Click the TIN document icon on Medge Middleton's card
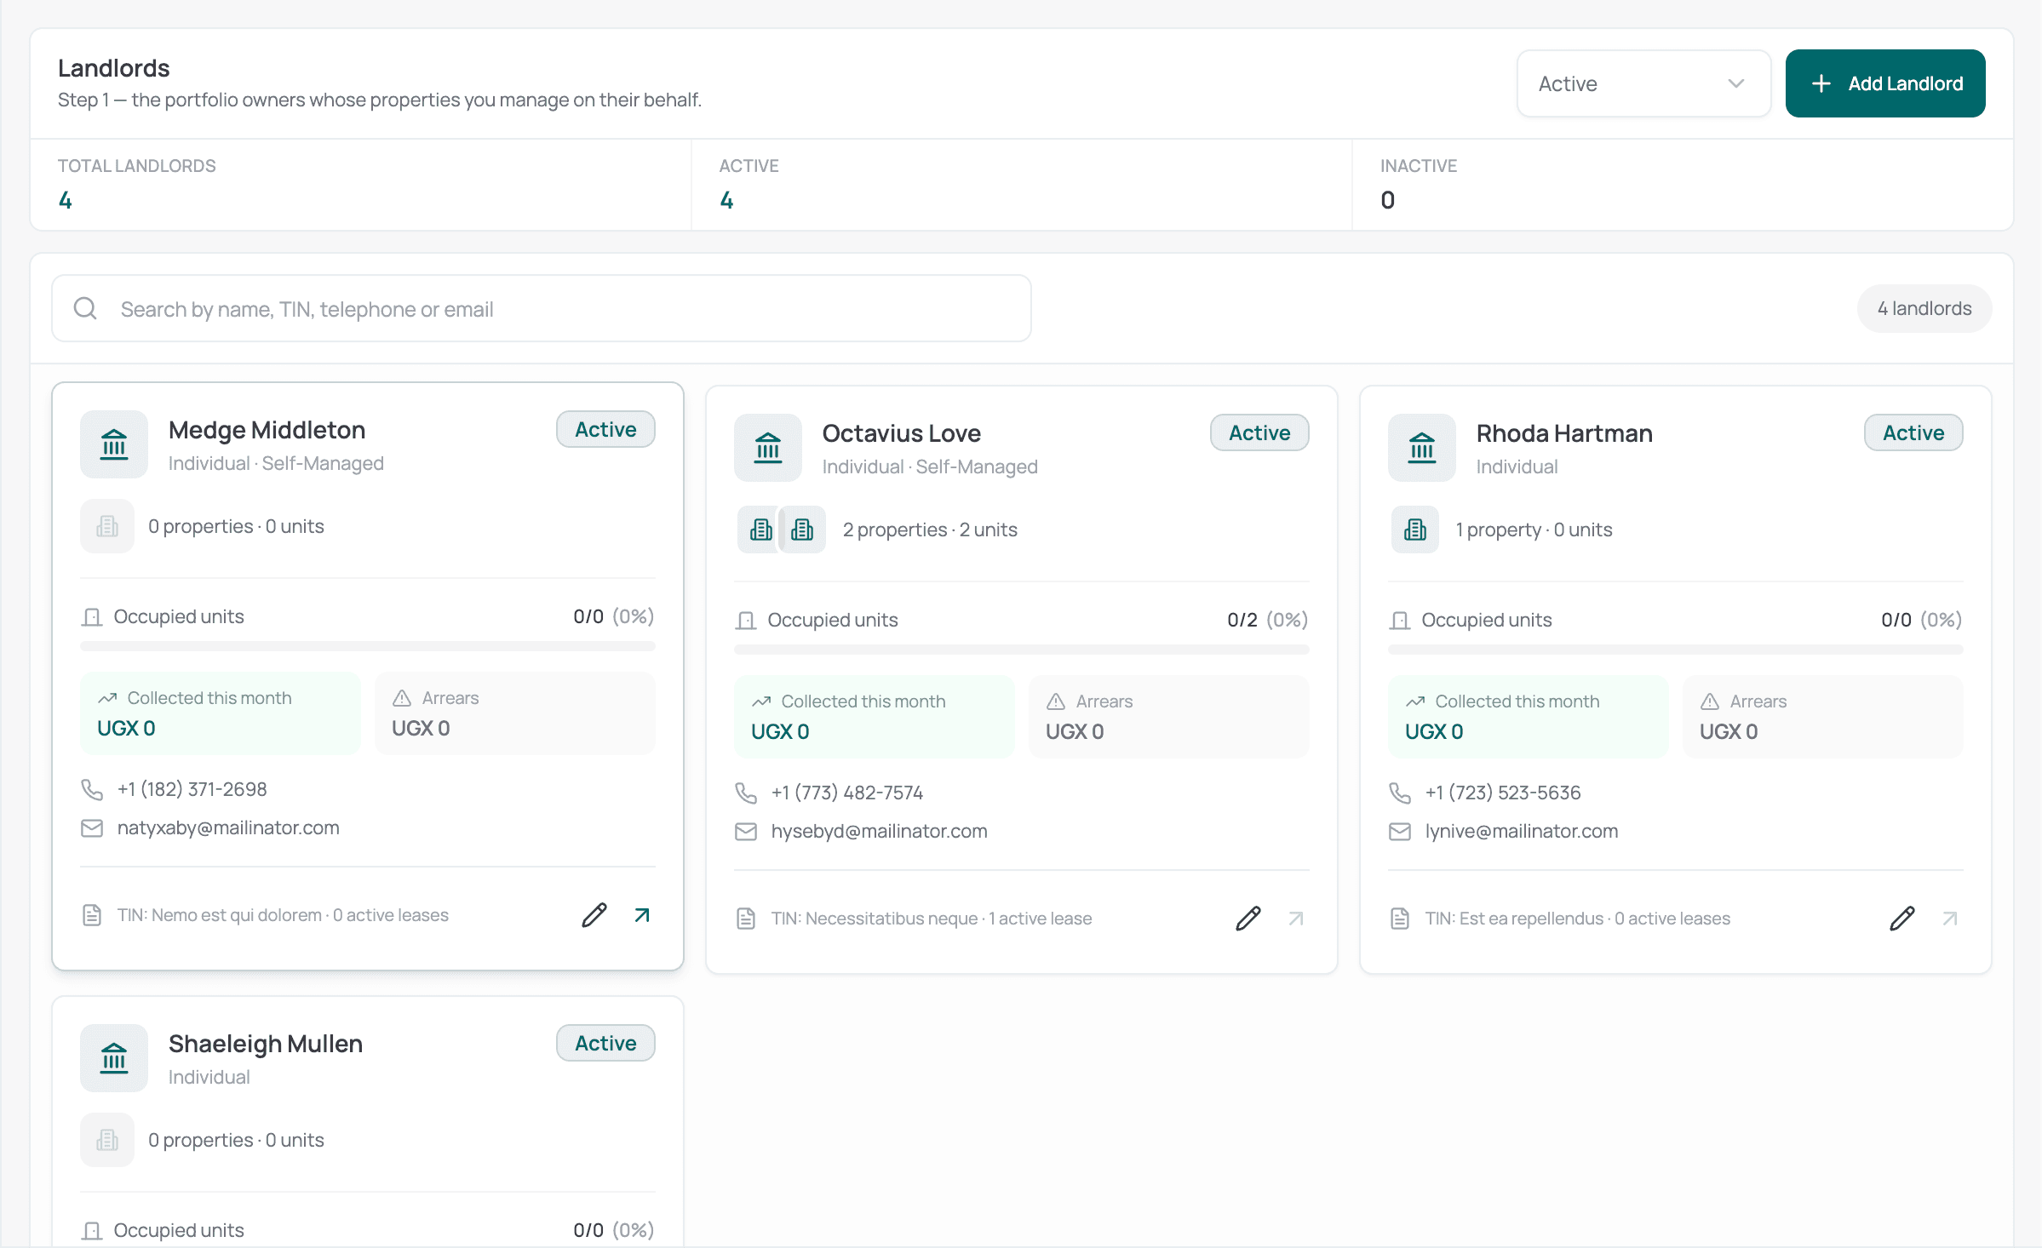 tap(92, 915)
